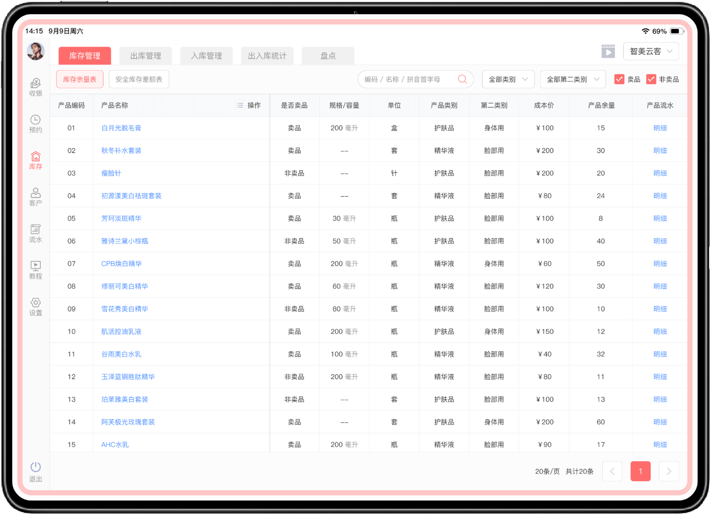Click the 编码/名称 search input field
Viewport: 710px width, 514px height.
coord(407,79)
